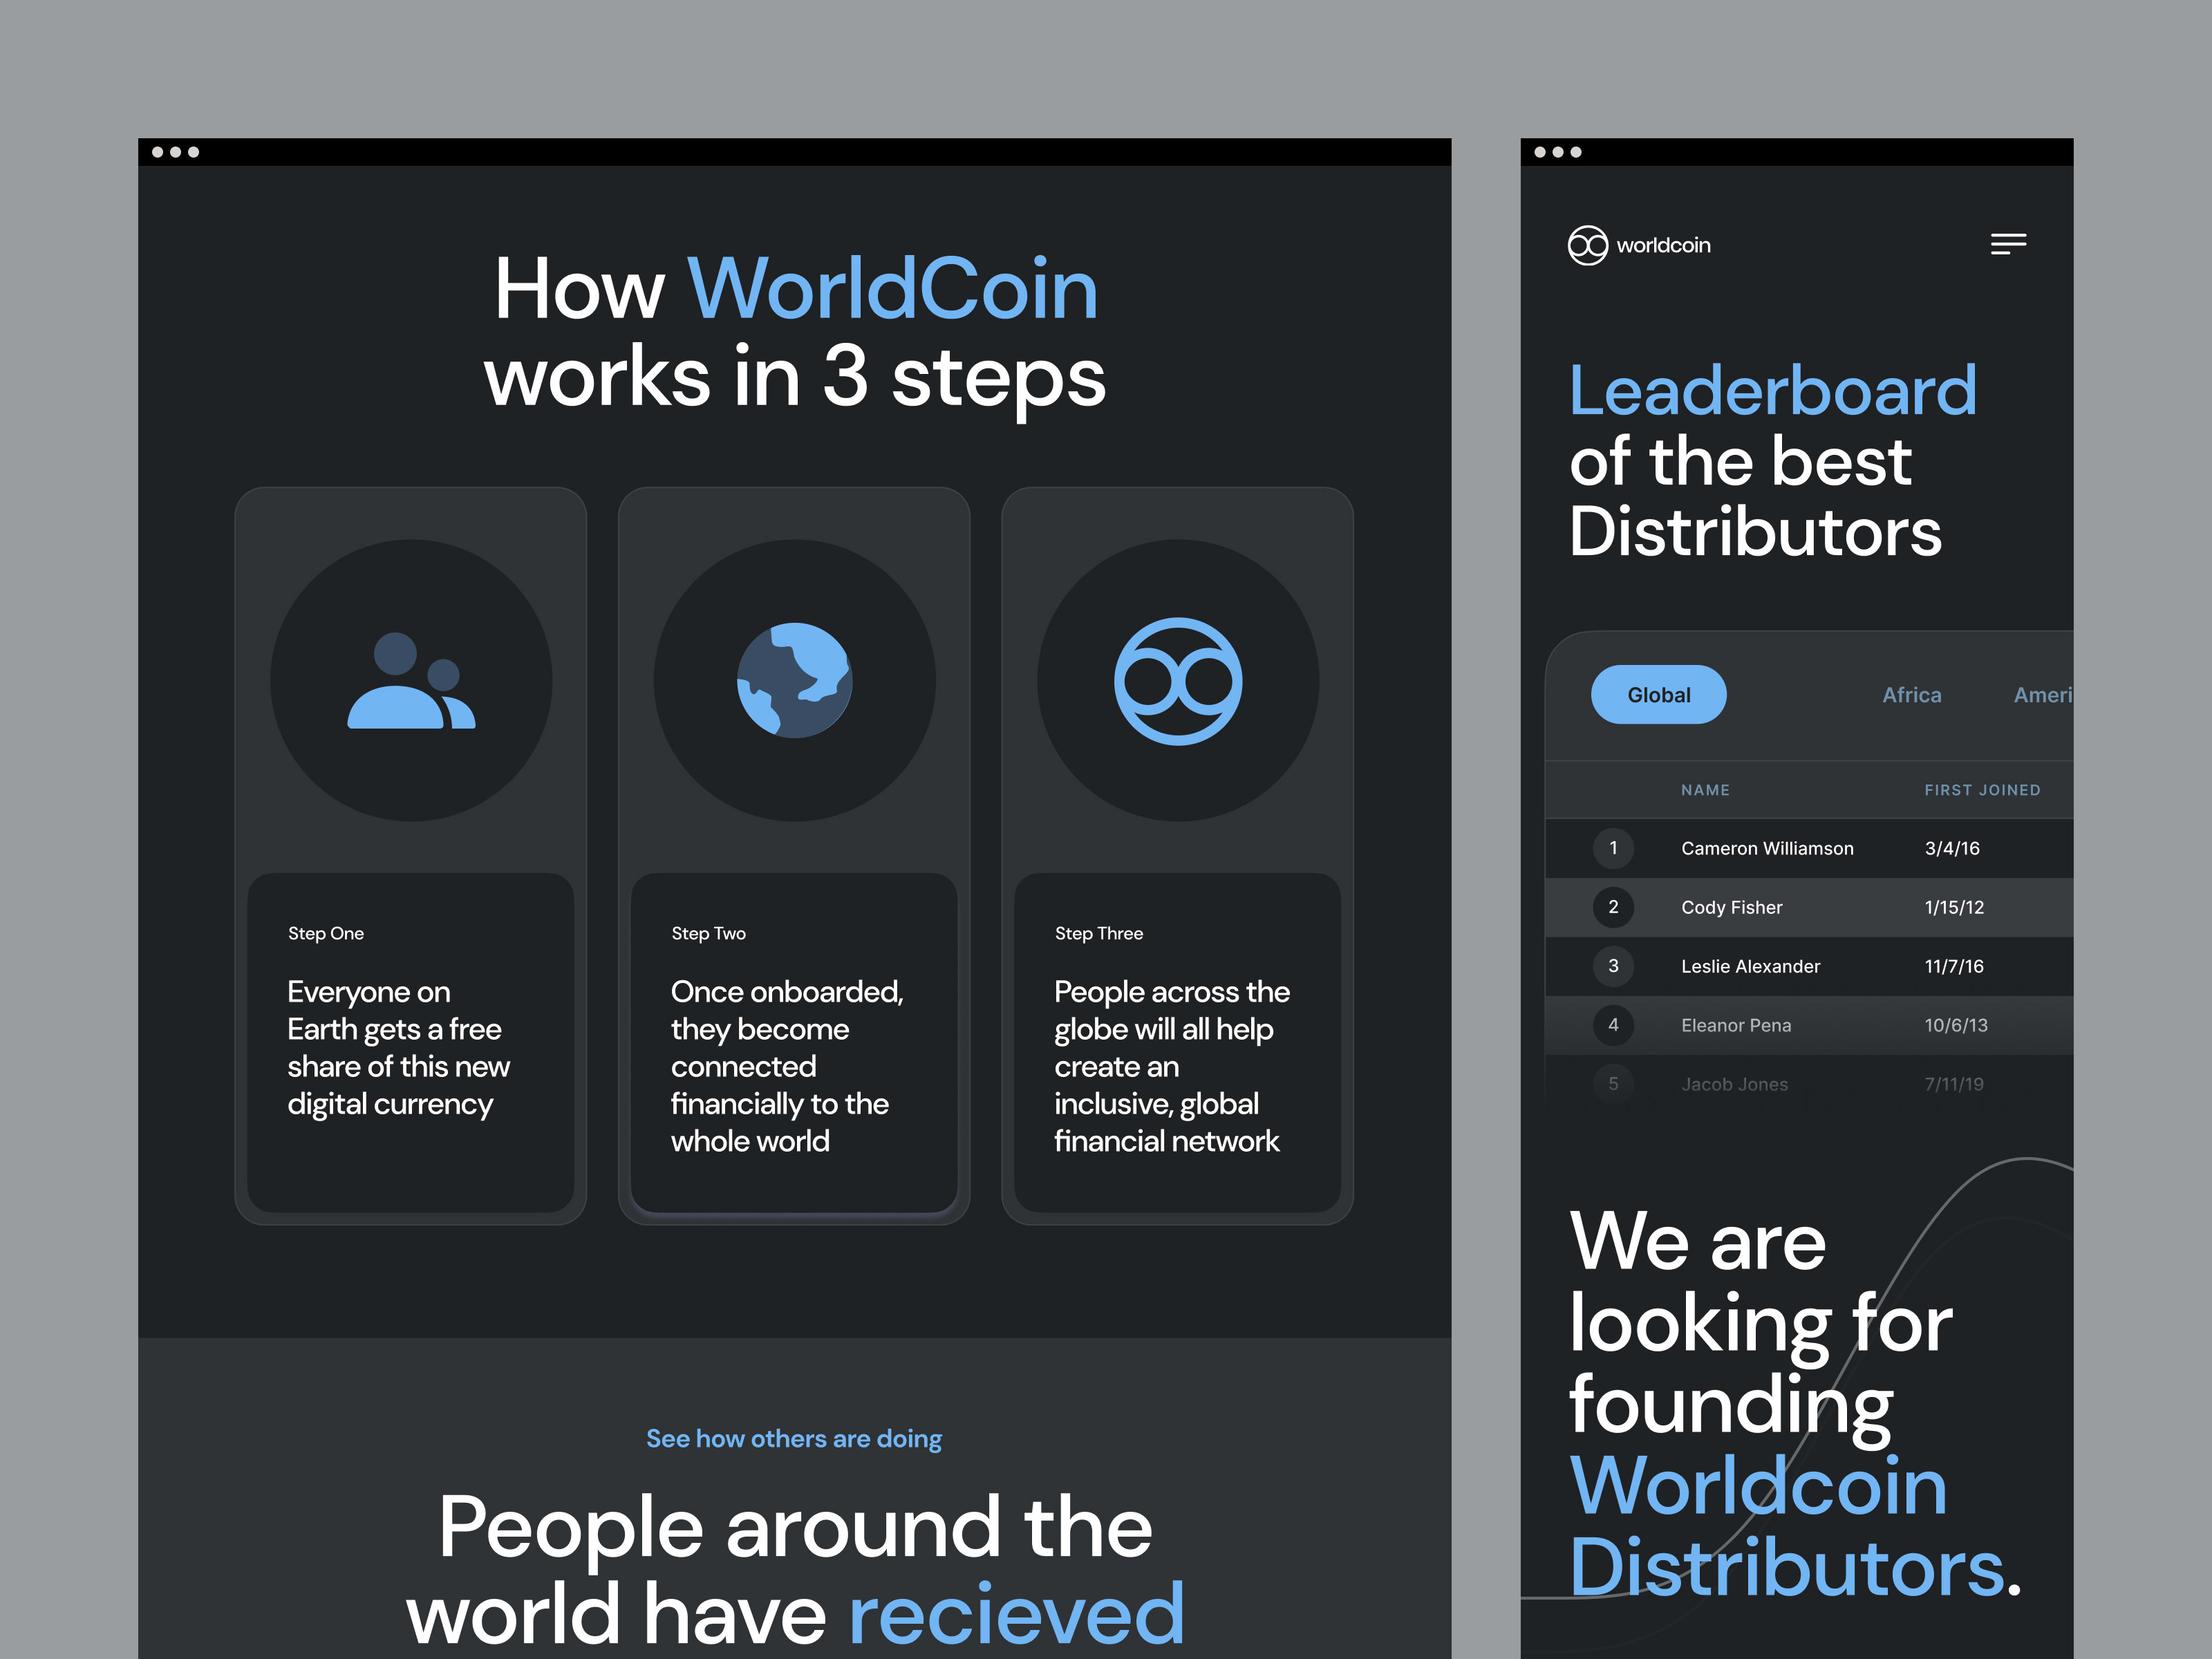Click the Worldcoin symbol in Step Three card

pyautogui.click(x=1178, y=681)
